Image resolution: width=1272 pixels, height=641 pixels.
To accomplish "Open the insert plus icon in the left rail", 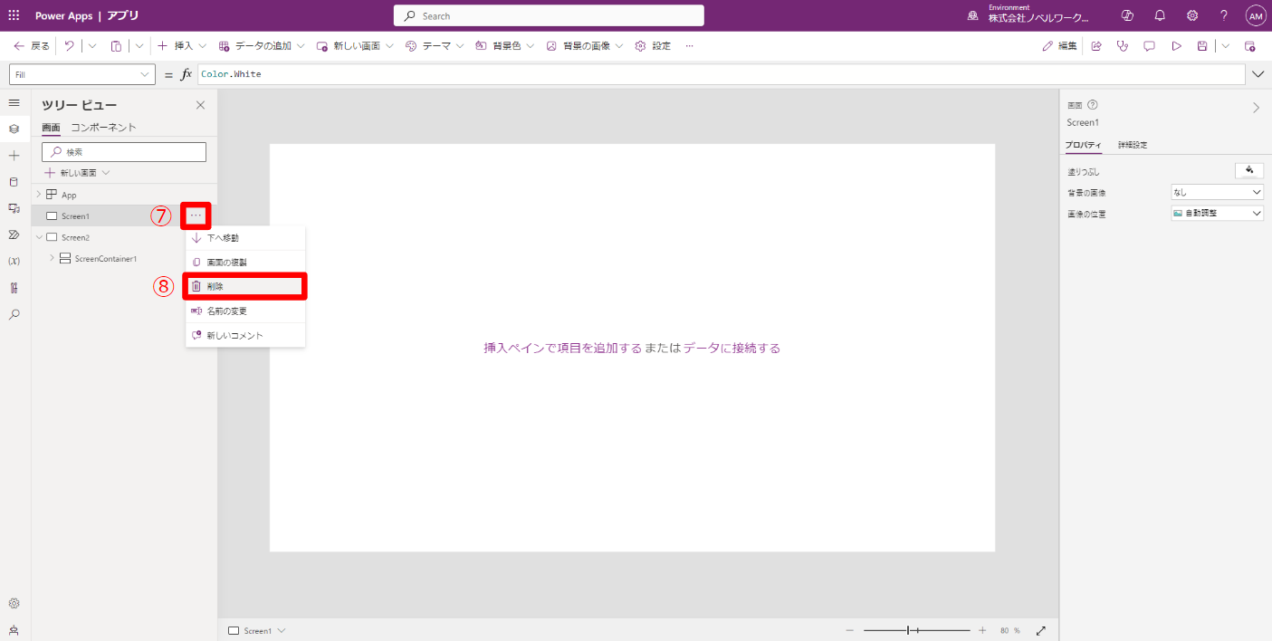I will (x=14, y=156).
